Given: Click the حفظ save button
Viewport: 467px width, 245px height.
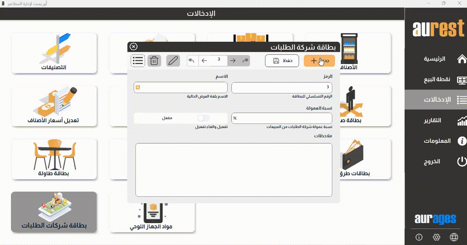Looking at the screenshot, I should [x=282, y=61].
